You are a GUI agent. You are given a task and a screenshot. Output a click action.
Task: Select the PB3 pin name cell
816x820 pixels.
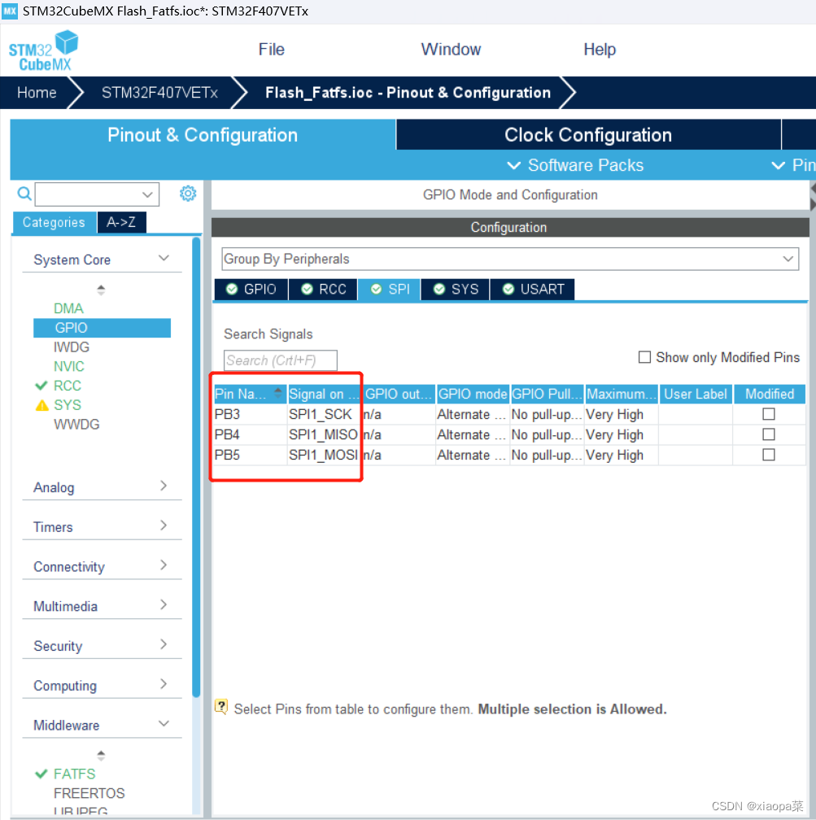pos(250,414)
